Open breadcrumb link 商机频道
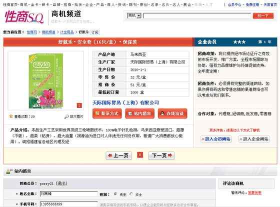 coord(48,32)
